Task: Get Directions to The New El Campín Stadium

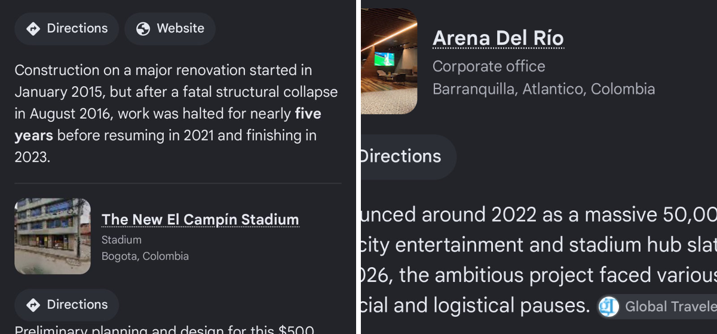Action: coord(66,305)
